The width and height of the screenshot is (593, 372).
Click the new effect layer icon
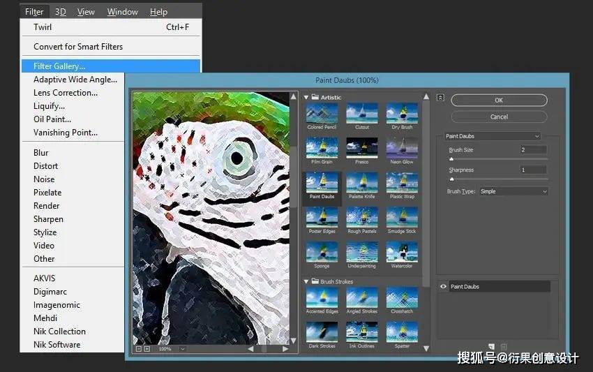(492, 346)
